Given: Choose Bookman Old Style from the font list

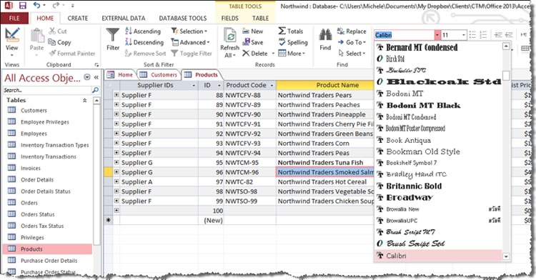Looking at the screenshot, I should click(439, 151).
